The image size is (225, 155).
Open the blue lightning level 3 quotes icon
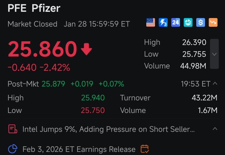(x=163, y=22)
